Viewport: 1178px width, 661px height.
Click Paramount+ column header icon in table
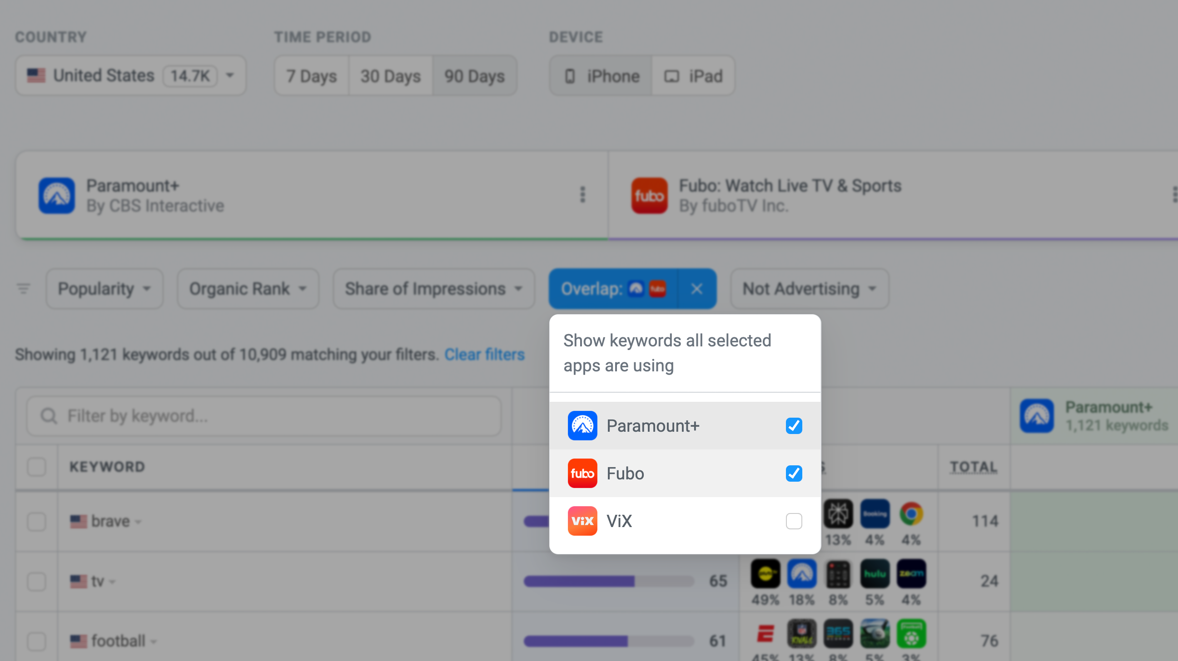pyautogui.click(x=1037, y=415)
